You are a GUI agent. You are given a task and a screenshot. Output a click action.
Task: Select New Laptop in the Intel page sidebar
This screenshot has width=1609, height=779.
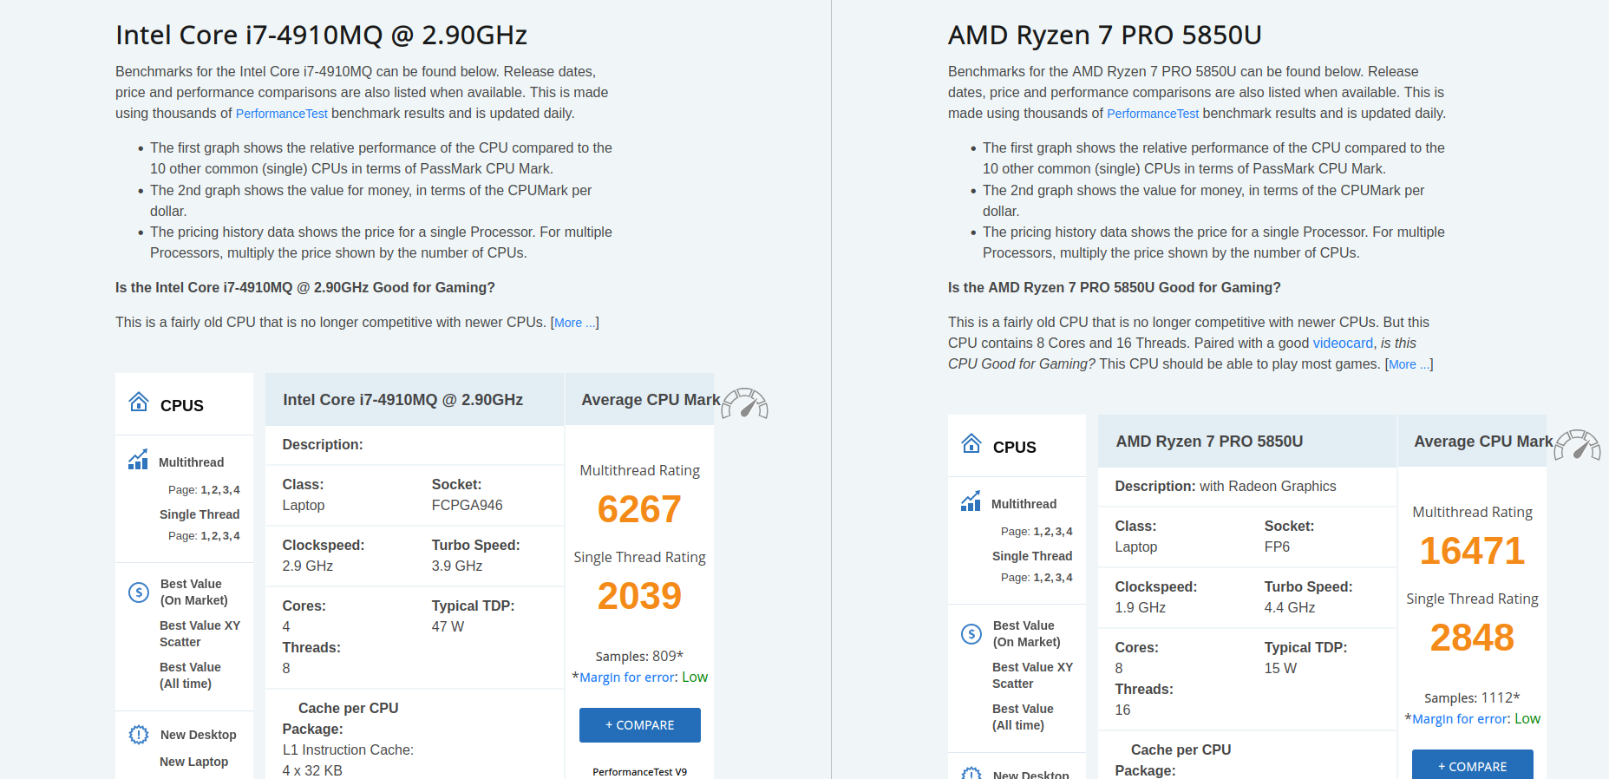[193, 762]
